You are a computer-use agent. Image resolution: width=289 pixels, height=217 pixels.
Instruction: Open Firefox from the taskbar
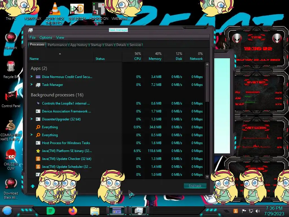coord(73,211)
